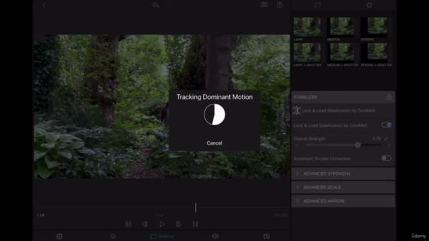Switch to the favorites star tab
The height and width of the screenshot is (241, 429).
point(369,5)
